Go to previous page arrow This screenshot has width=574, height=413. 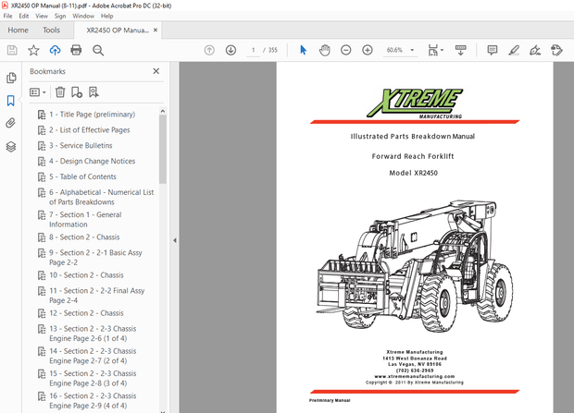(x=209, y=50)
